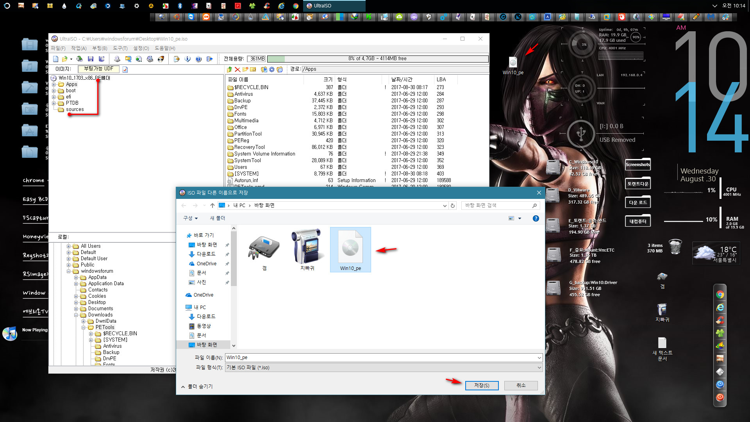Click the 바탕 화면 검색 search box
750x422 pixels.
pos(500,206)
